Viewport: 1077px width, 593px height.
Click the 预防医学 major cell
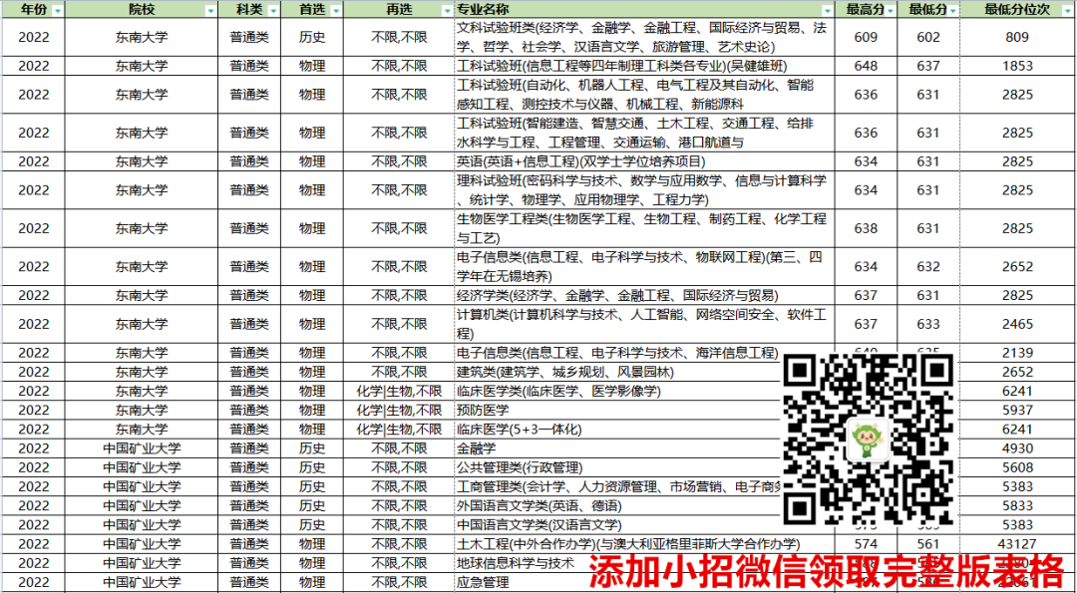tap(482, 410)
